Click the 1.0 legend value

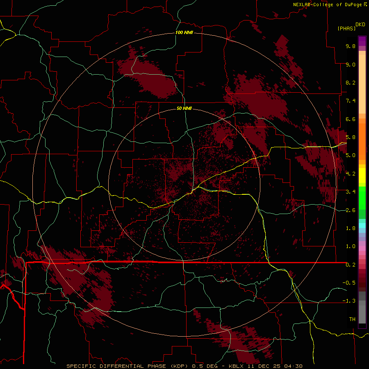tap(351, 246)
